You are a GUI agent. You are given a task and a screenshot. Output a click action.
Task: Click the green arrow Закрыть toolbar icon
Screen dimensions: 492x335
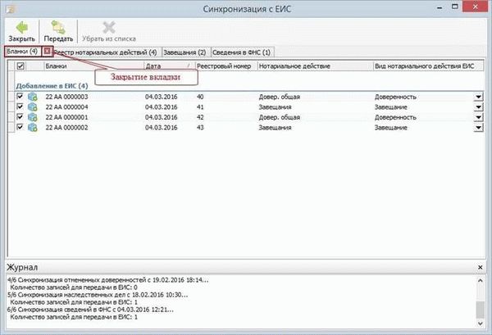click(21, 27)
